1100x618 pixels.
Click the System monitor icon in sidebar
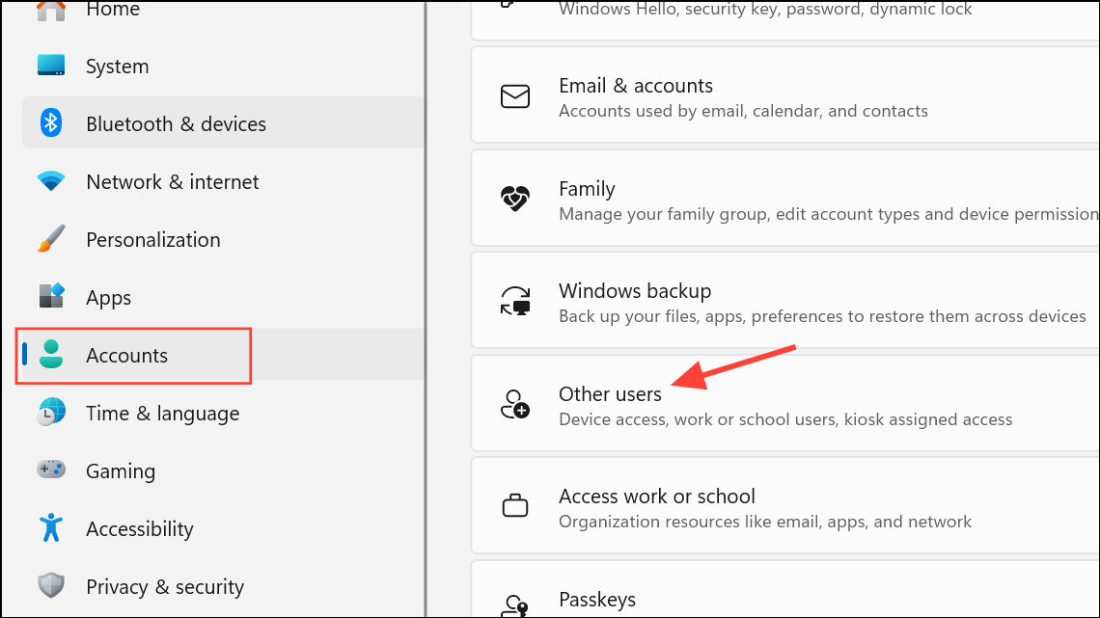pos(51,67)
